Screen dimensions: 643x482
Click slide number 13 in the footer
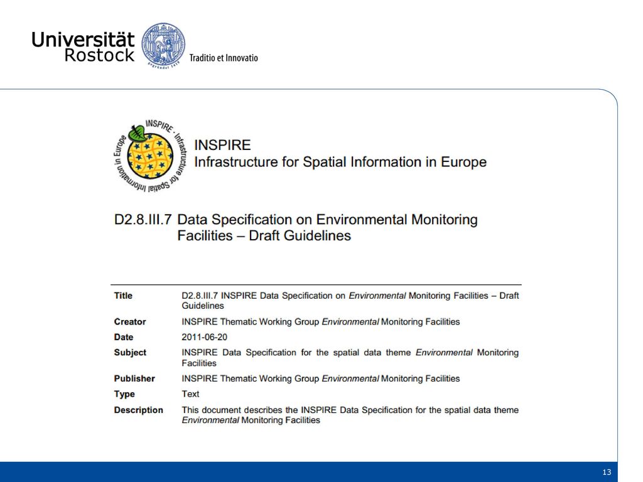[607, 472]
